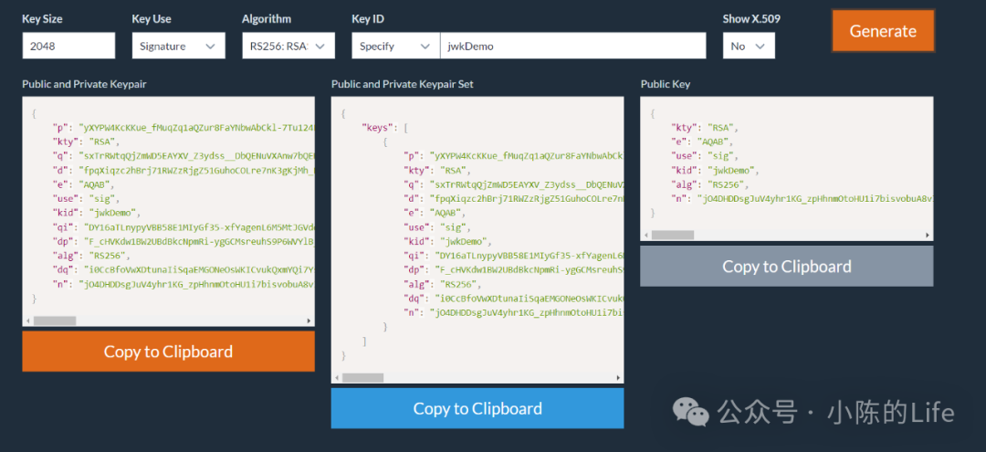Click the Keypair panel horizontal scrollbar thumb

point(55,321)
